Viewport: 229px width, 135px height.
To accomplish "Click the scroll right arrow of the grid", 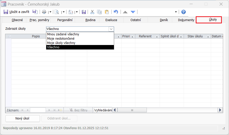I will click(220, 110).
